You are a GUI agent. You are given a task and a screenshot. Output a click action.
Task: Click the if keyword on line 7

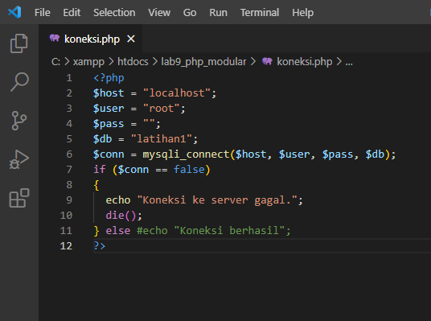(x=99, y=170)
